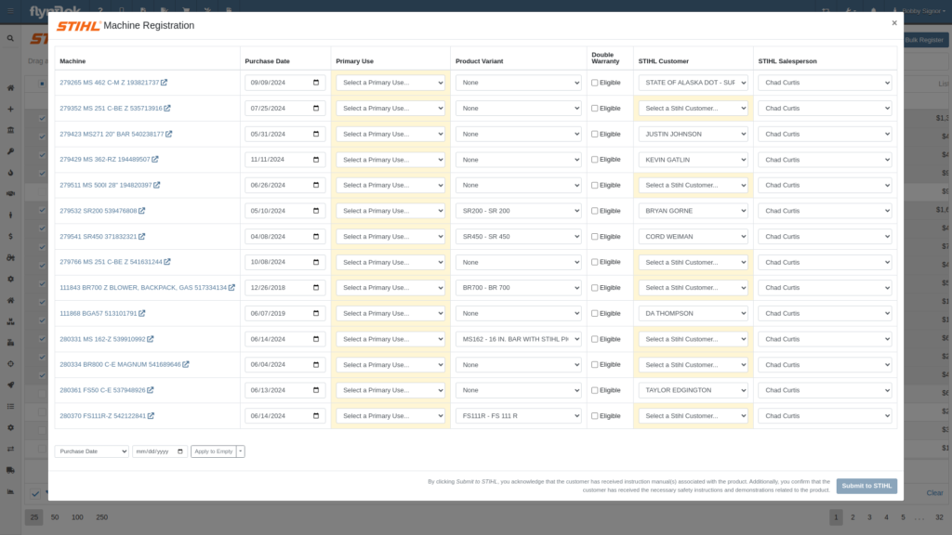Viewport: 952px width, 535px height.
Task: Select 50 rows per page in background
Action: [55, 517]
